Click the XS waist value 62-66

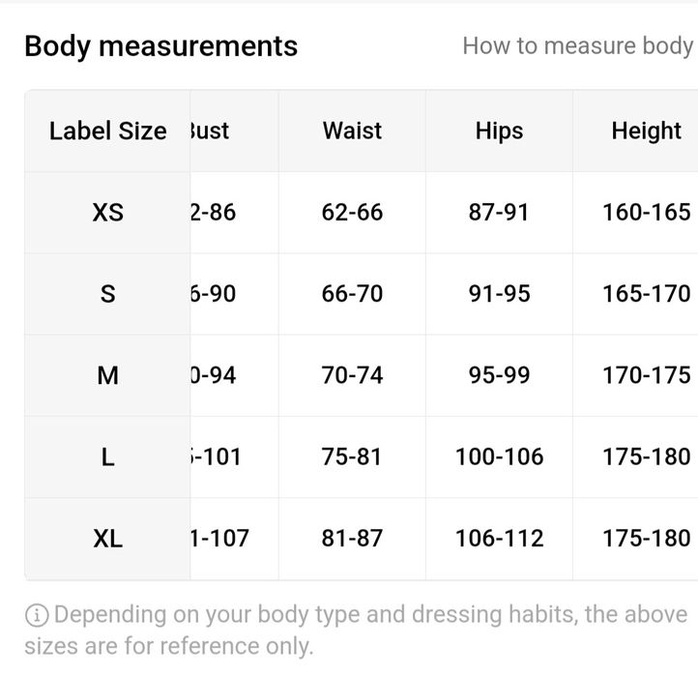(x=352, y=212)
